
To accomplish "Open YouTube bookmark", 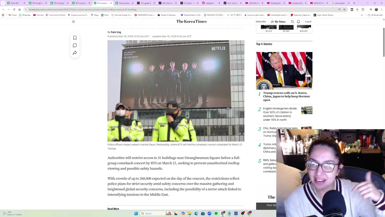I will [38, 15].
